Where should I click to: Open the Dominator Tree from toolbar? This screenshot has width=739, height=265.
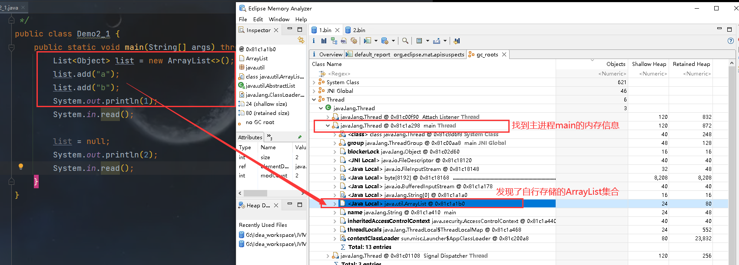pyautogui.click(x=334, y=41)
